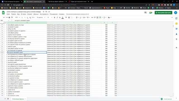The height and width of the screenshot is (101, 179).
Task: Toggle italic formatting
Action: click(57, 17)
